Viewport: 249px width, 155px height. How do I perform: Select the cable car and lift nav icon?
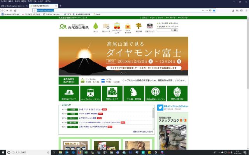(x=117, y=26)
